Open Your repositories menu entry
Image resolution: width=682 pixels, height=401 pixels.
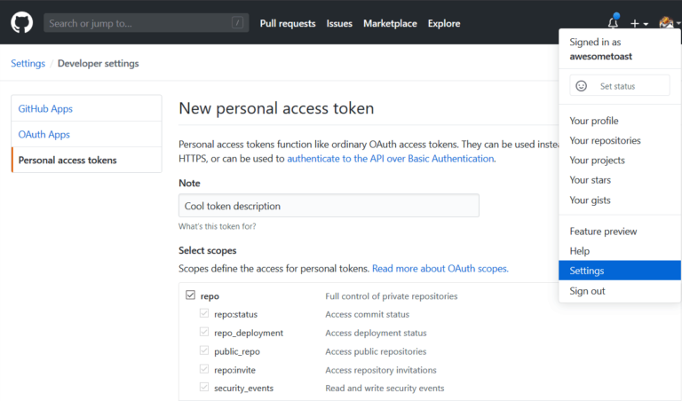point(605,140)
